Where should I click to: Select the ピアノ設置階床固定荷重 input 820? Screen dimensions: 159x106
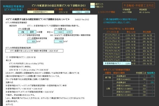point(32,42)
